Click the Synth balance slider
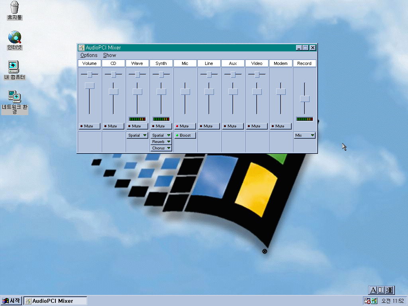408x306 pixels. click(161, 75)
